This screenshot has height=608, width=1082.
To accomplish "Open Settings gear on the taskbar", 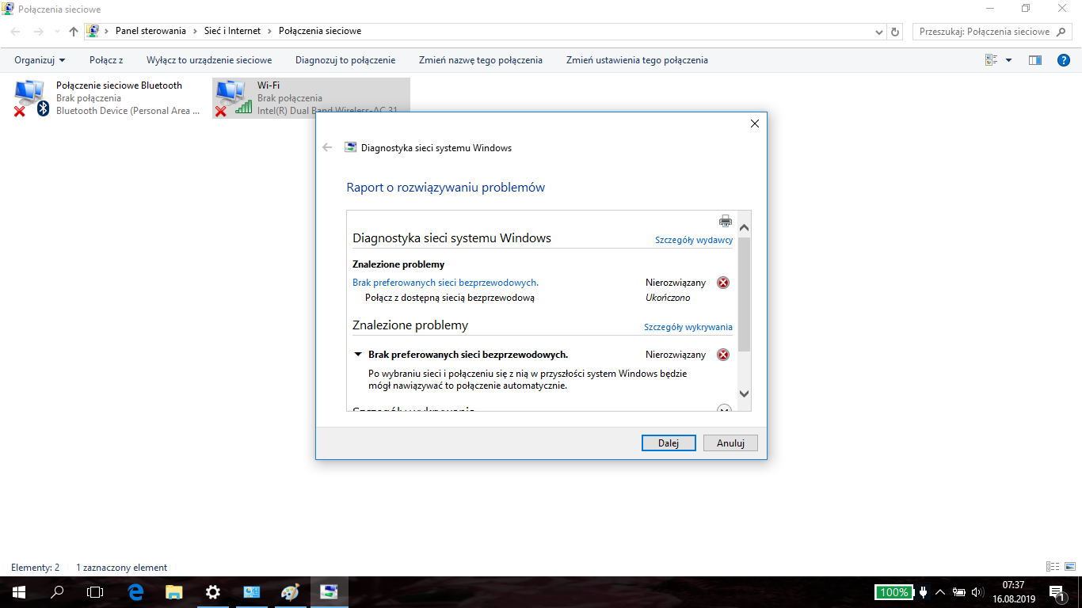I will (212, 591).
